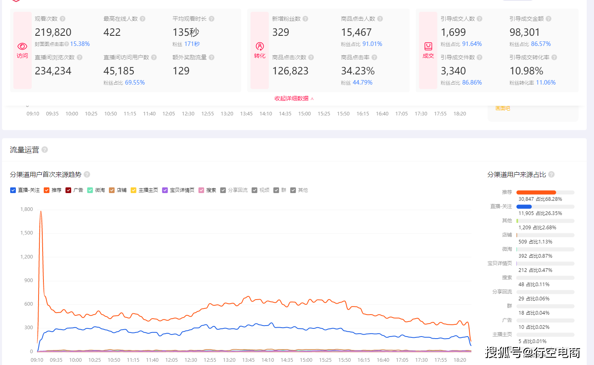The width and height of the screenshot is (594, 365).
Task: Click the 成交 section icon
Action: pyautogui.click(x=428, y=46)
